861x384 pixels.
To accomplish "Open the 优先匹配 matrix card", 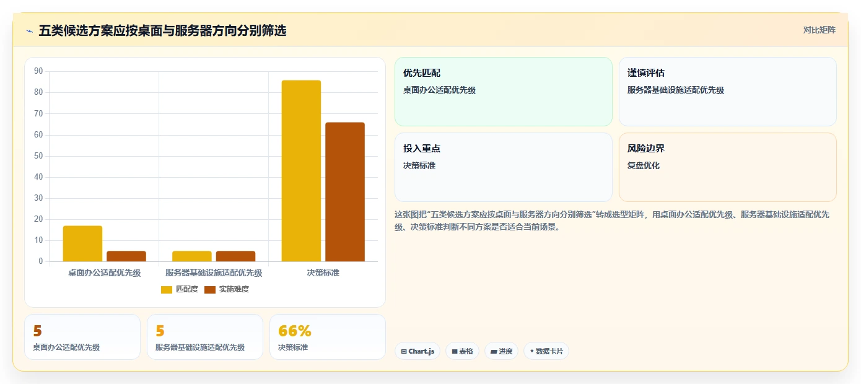I will (x=504, y=92).
